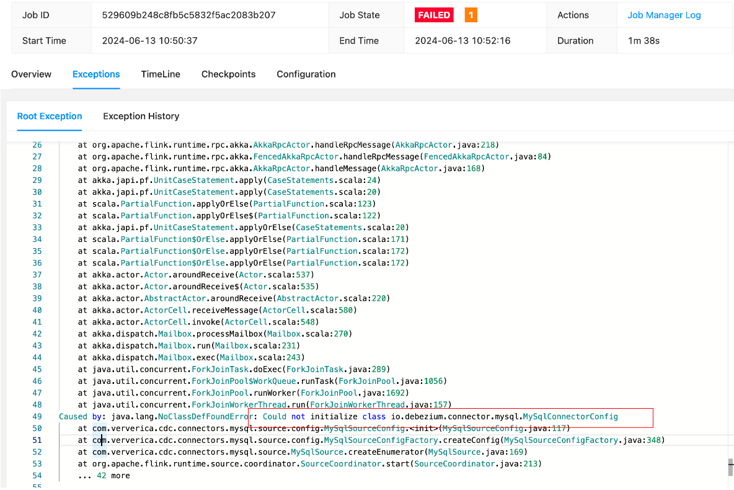Click the stack trace vertical scrollbar handle
Screen dimensions: 734x490
(x=731, y=467)
